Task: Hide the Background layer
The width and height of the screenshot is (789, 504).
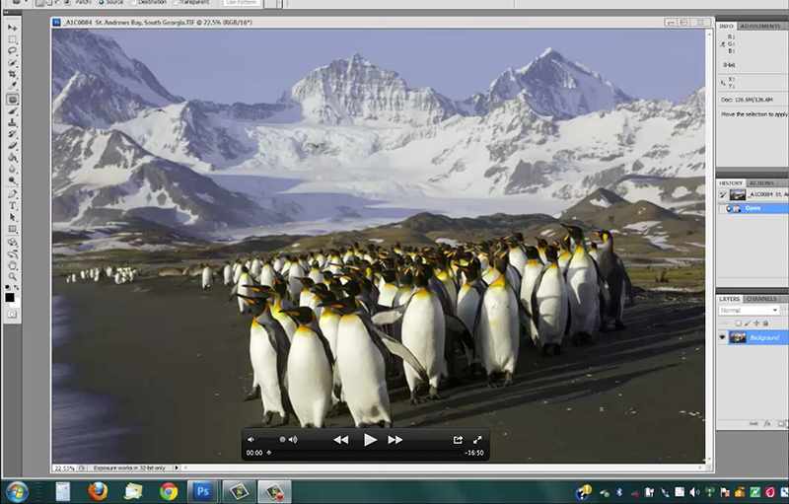Action: tap(723, 337)
